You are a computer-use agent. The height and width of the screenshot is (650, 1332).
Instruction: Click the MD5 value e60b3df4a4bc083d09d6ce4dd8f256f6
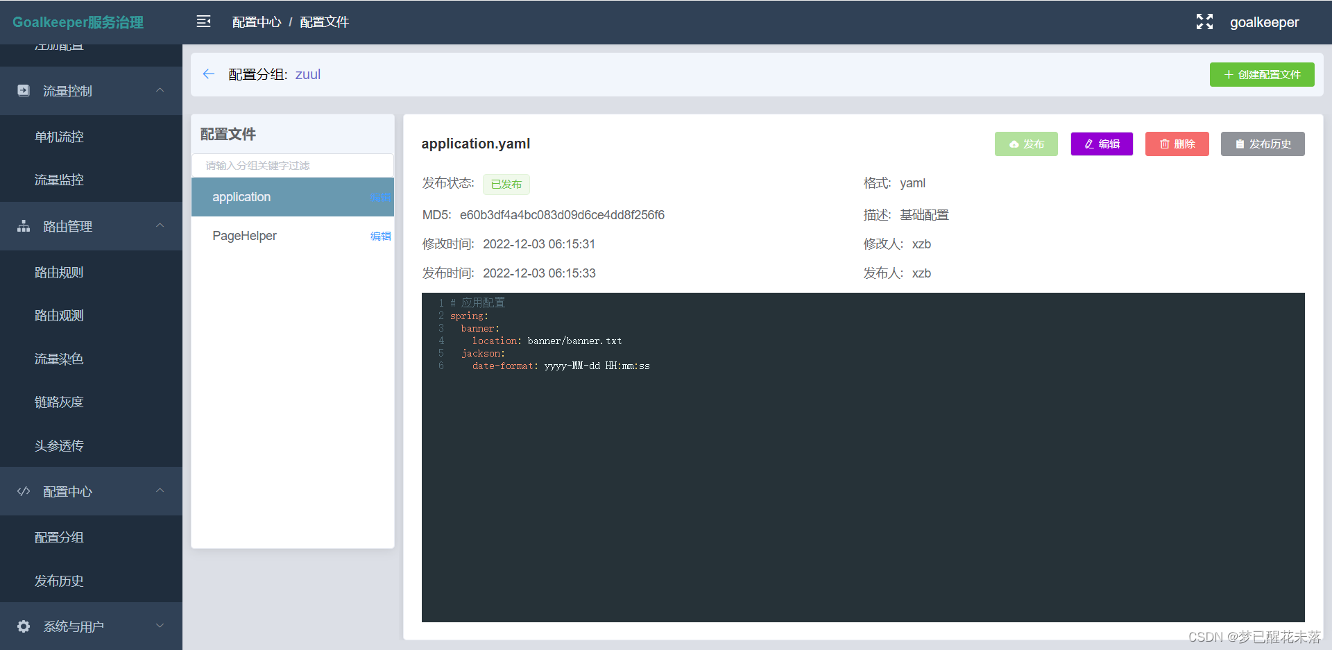562,215
